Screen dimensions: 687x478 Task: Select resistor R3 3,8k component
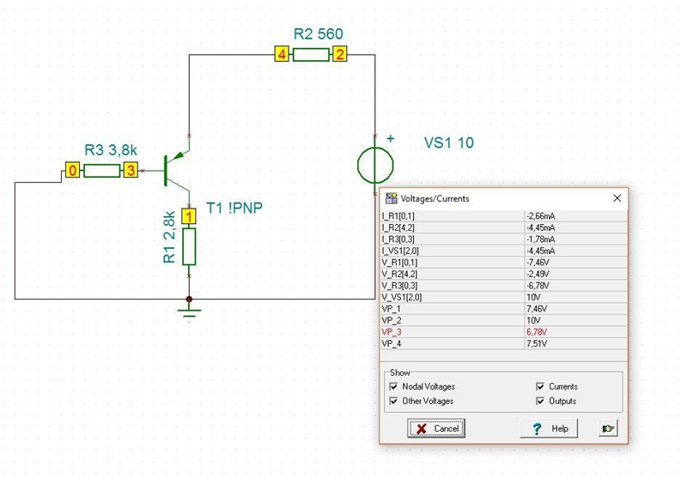(x=101, y=171)
